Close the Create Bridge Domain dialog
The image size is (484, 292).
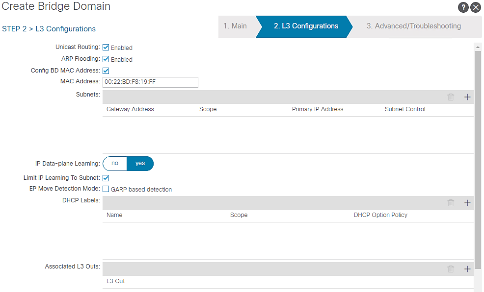tap(476, 7)
